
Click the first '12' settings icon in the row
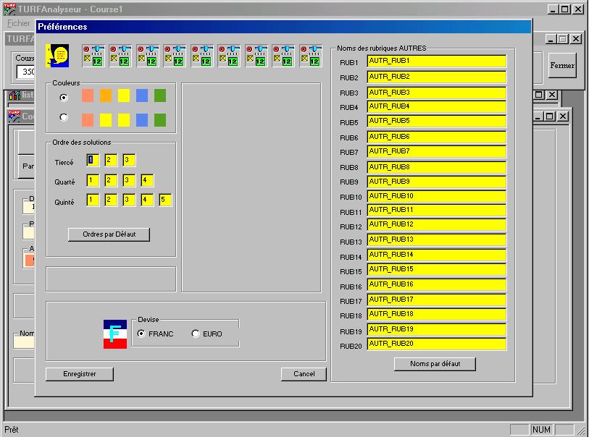[x=93, y=56]
